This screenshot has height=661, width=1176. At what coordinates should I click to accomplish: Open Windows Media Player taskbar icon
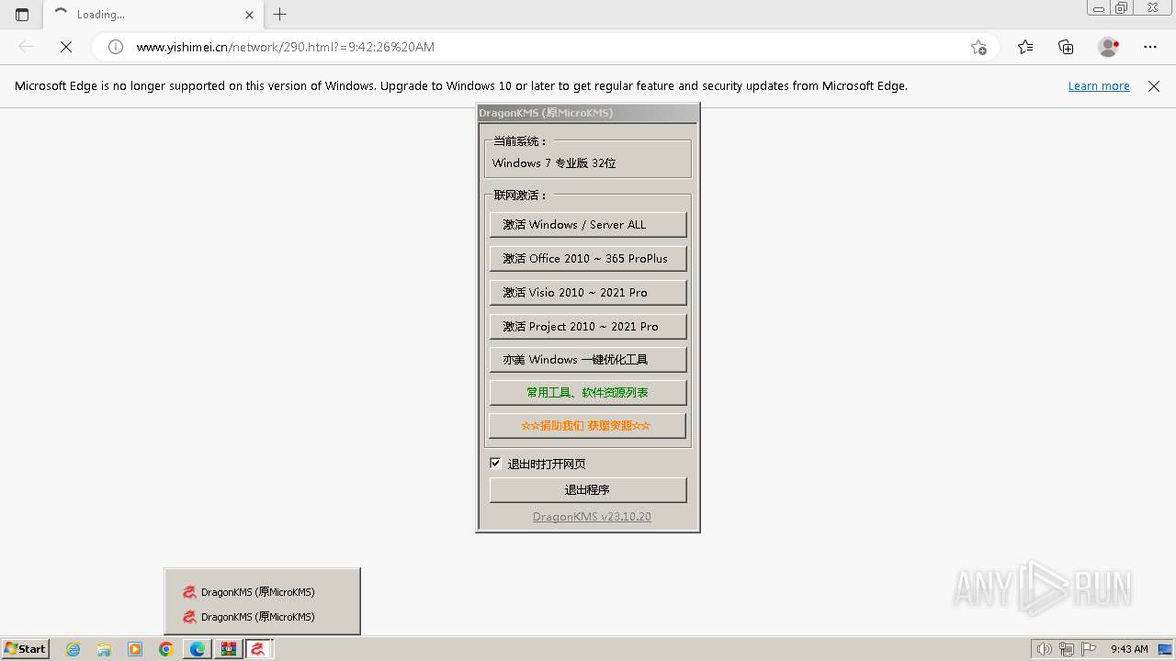point(135,649)
